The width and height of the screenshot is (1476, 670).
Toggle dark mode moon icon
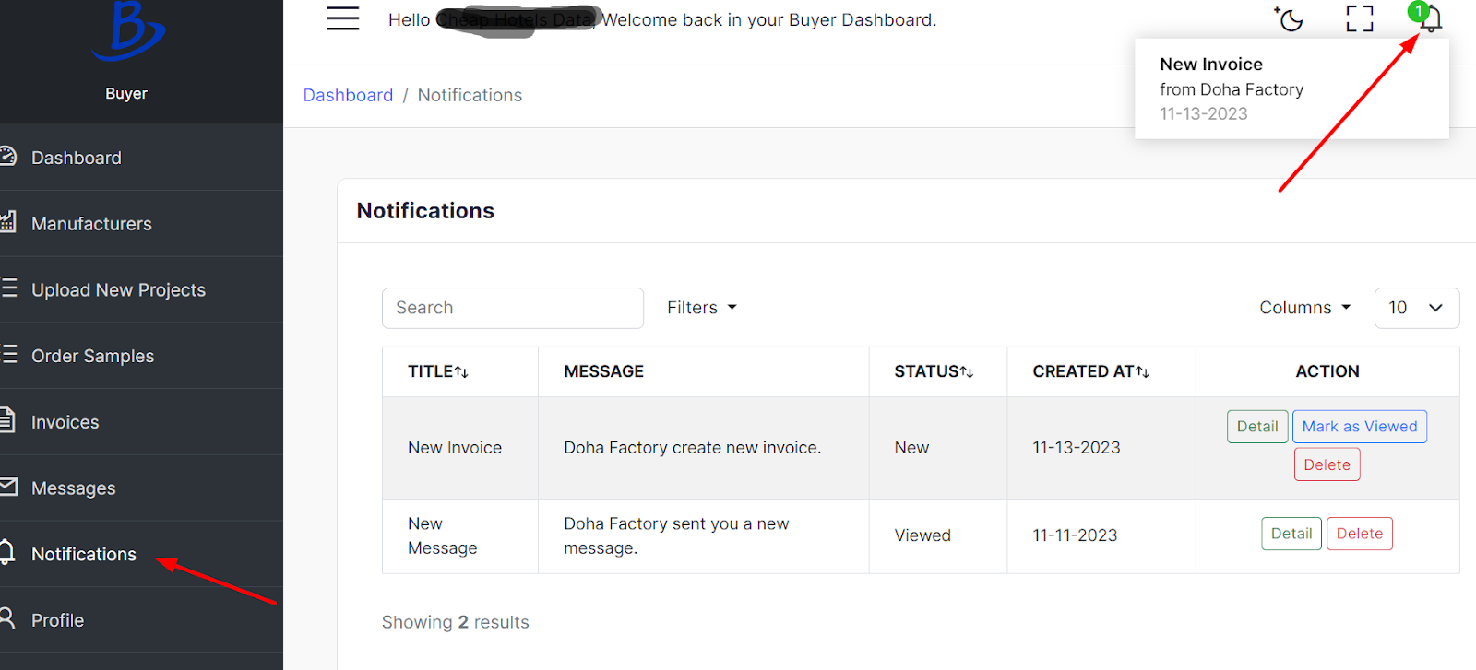1290,19
